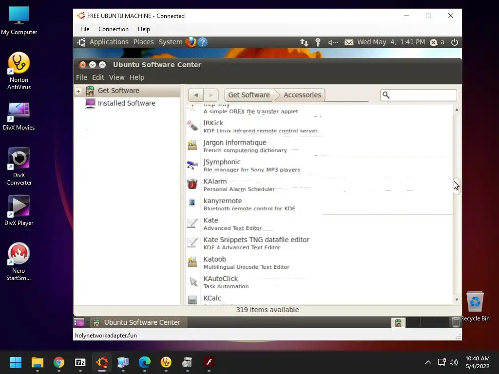Click the Accessories breadcrumb button

(302, 95)
